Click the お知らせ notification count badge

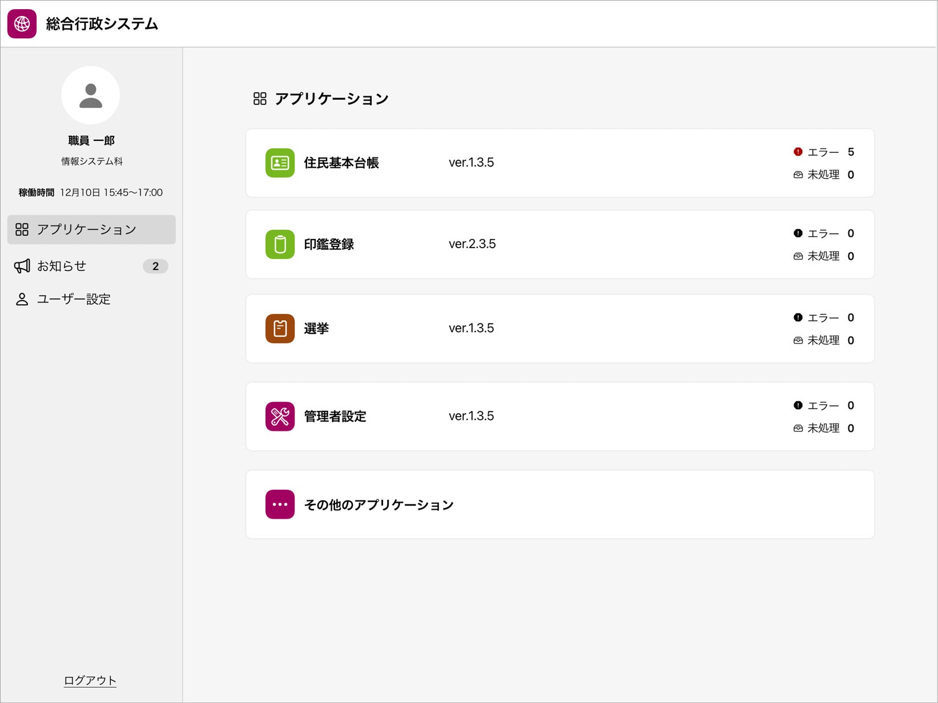[155, 266]
